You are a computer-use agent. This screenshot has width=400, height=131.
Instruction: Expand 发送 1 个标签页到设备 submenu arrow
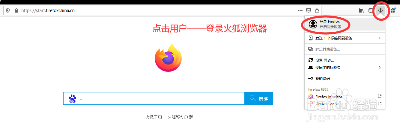[x=380, y=38]
